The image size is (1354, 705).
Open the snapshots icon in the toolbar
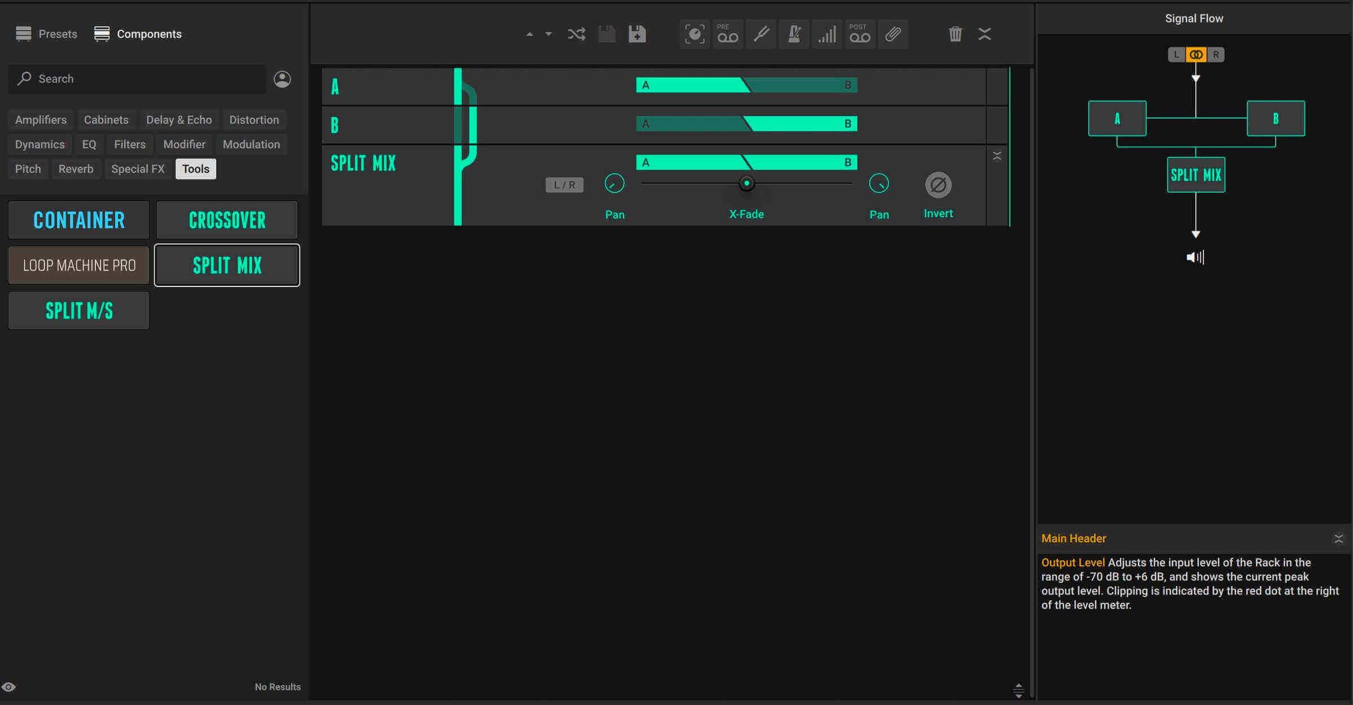point(694,34)
